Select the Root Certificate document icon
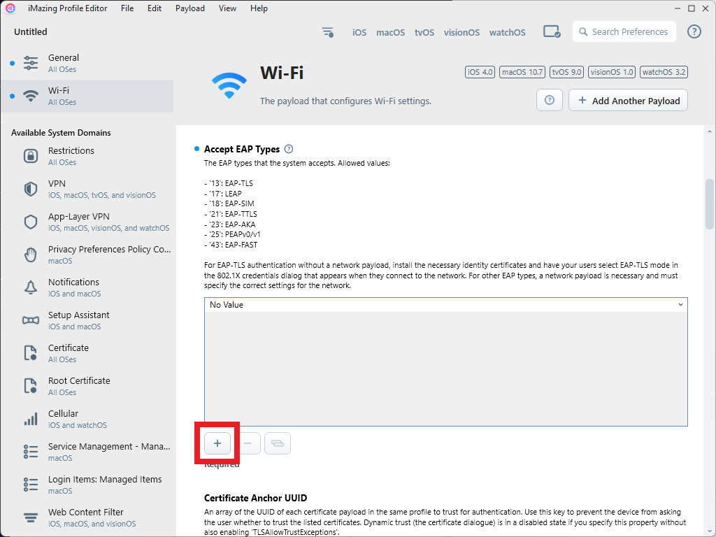The height and width of the screenshot is (537, 716). pos(31,386)
